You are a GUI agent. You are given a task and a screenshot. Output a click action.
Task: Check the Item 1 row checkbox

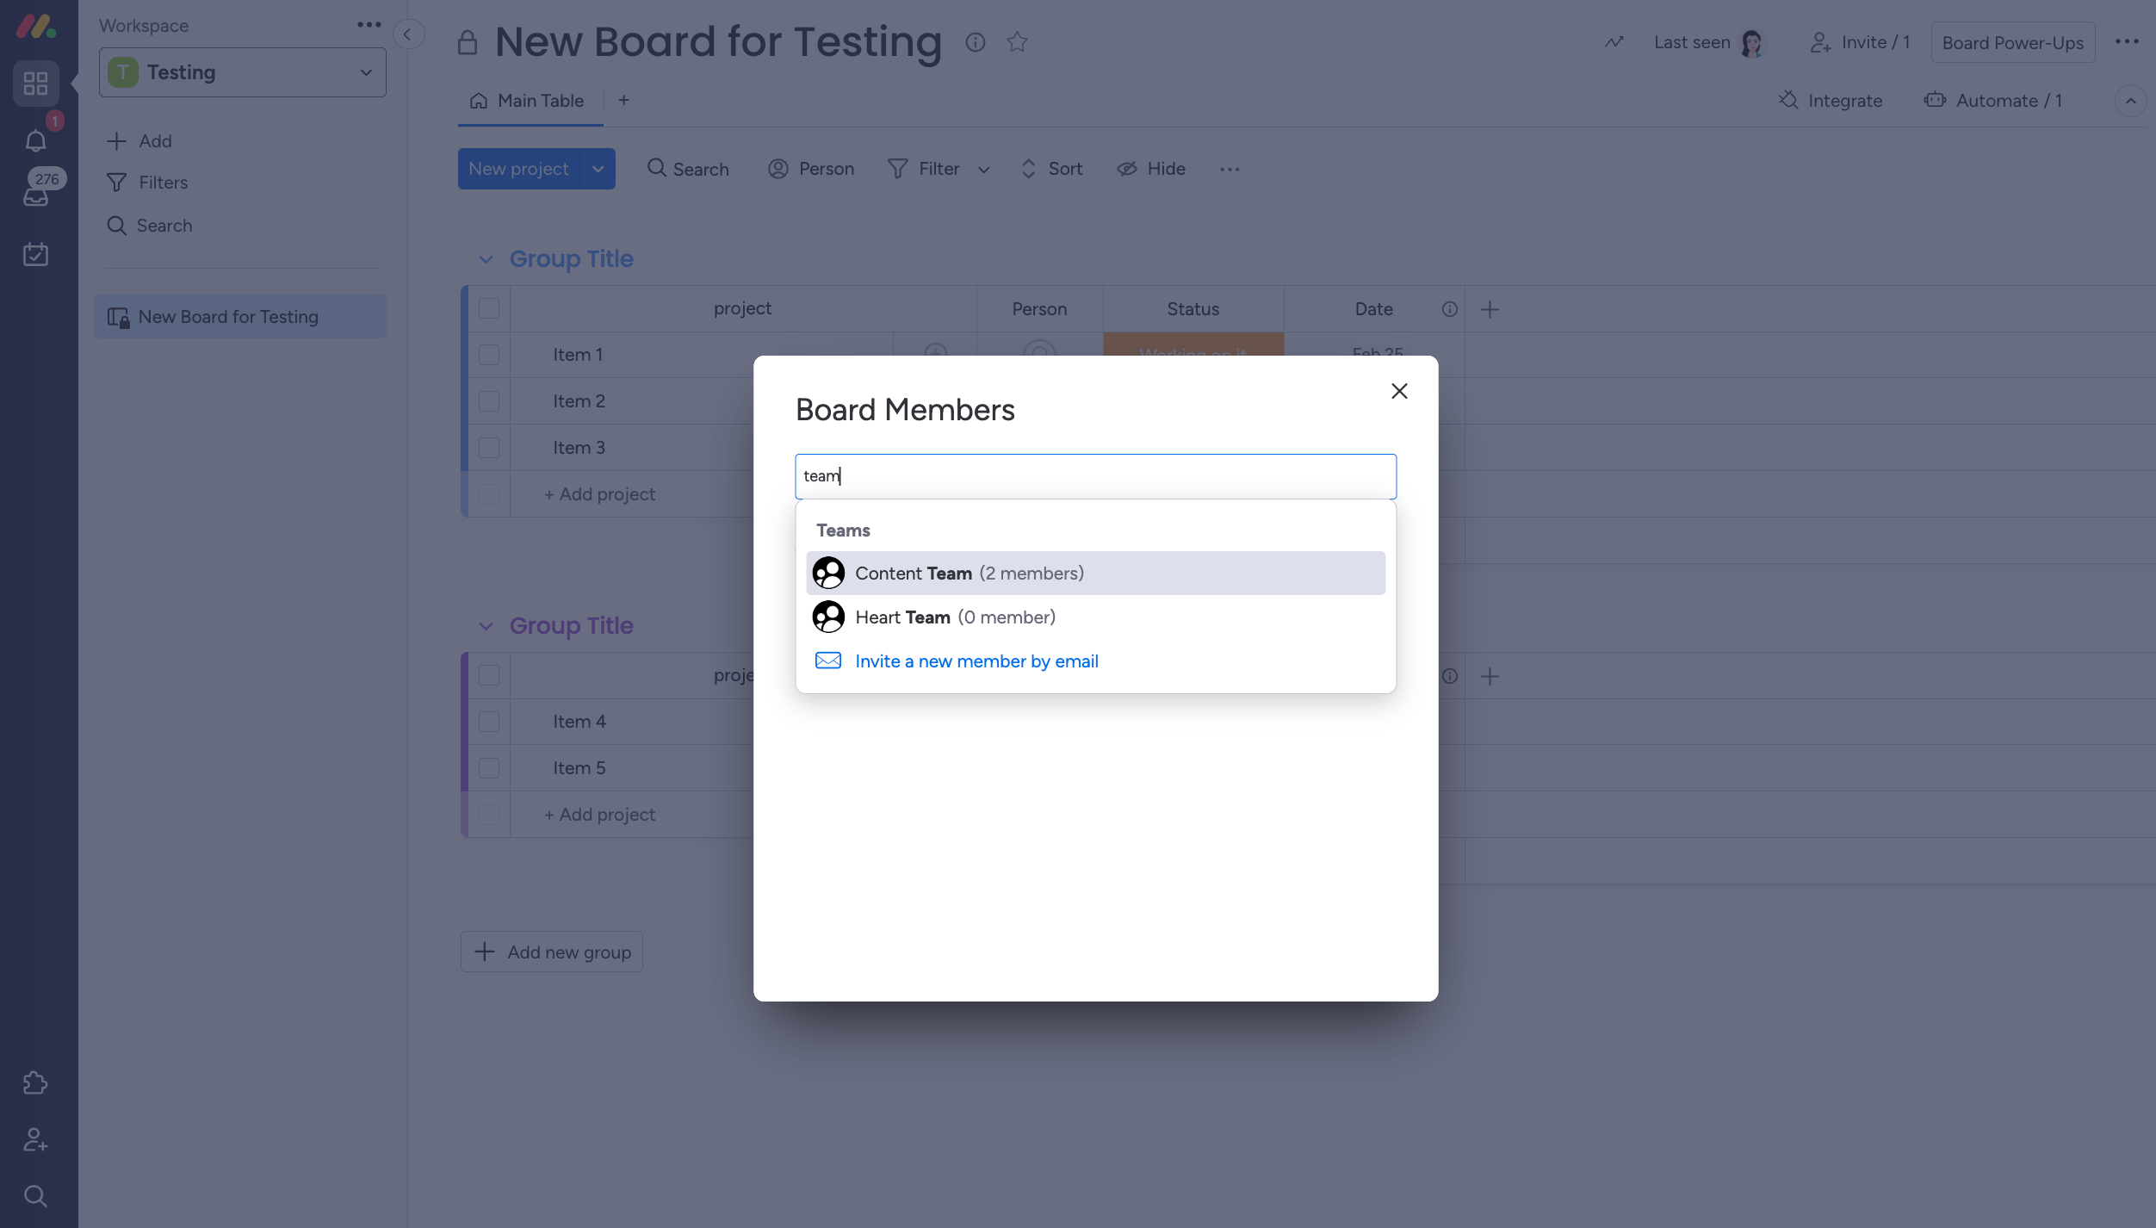(489, 355)
